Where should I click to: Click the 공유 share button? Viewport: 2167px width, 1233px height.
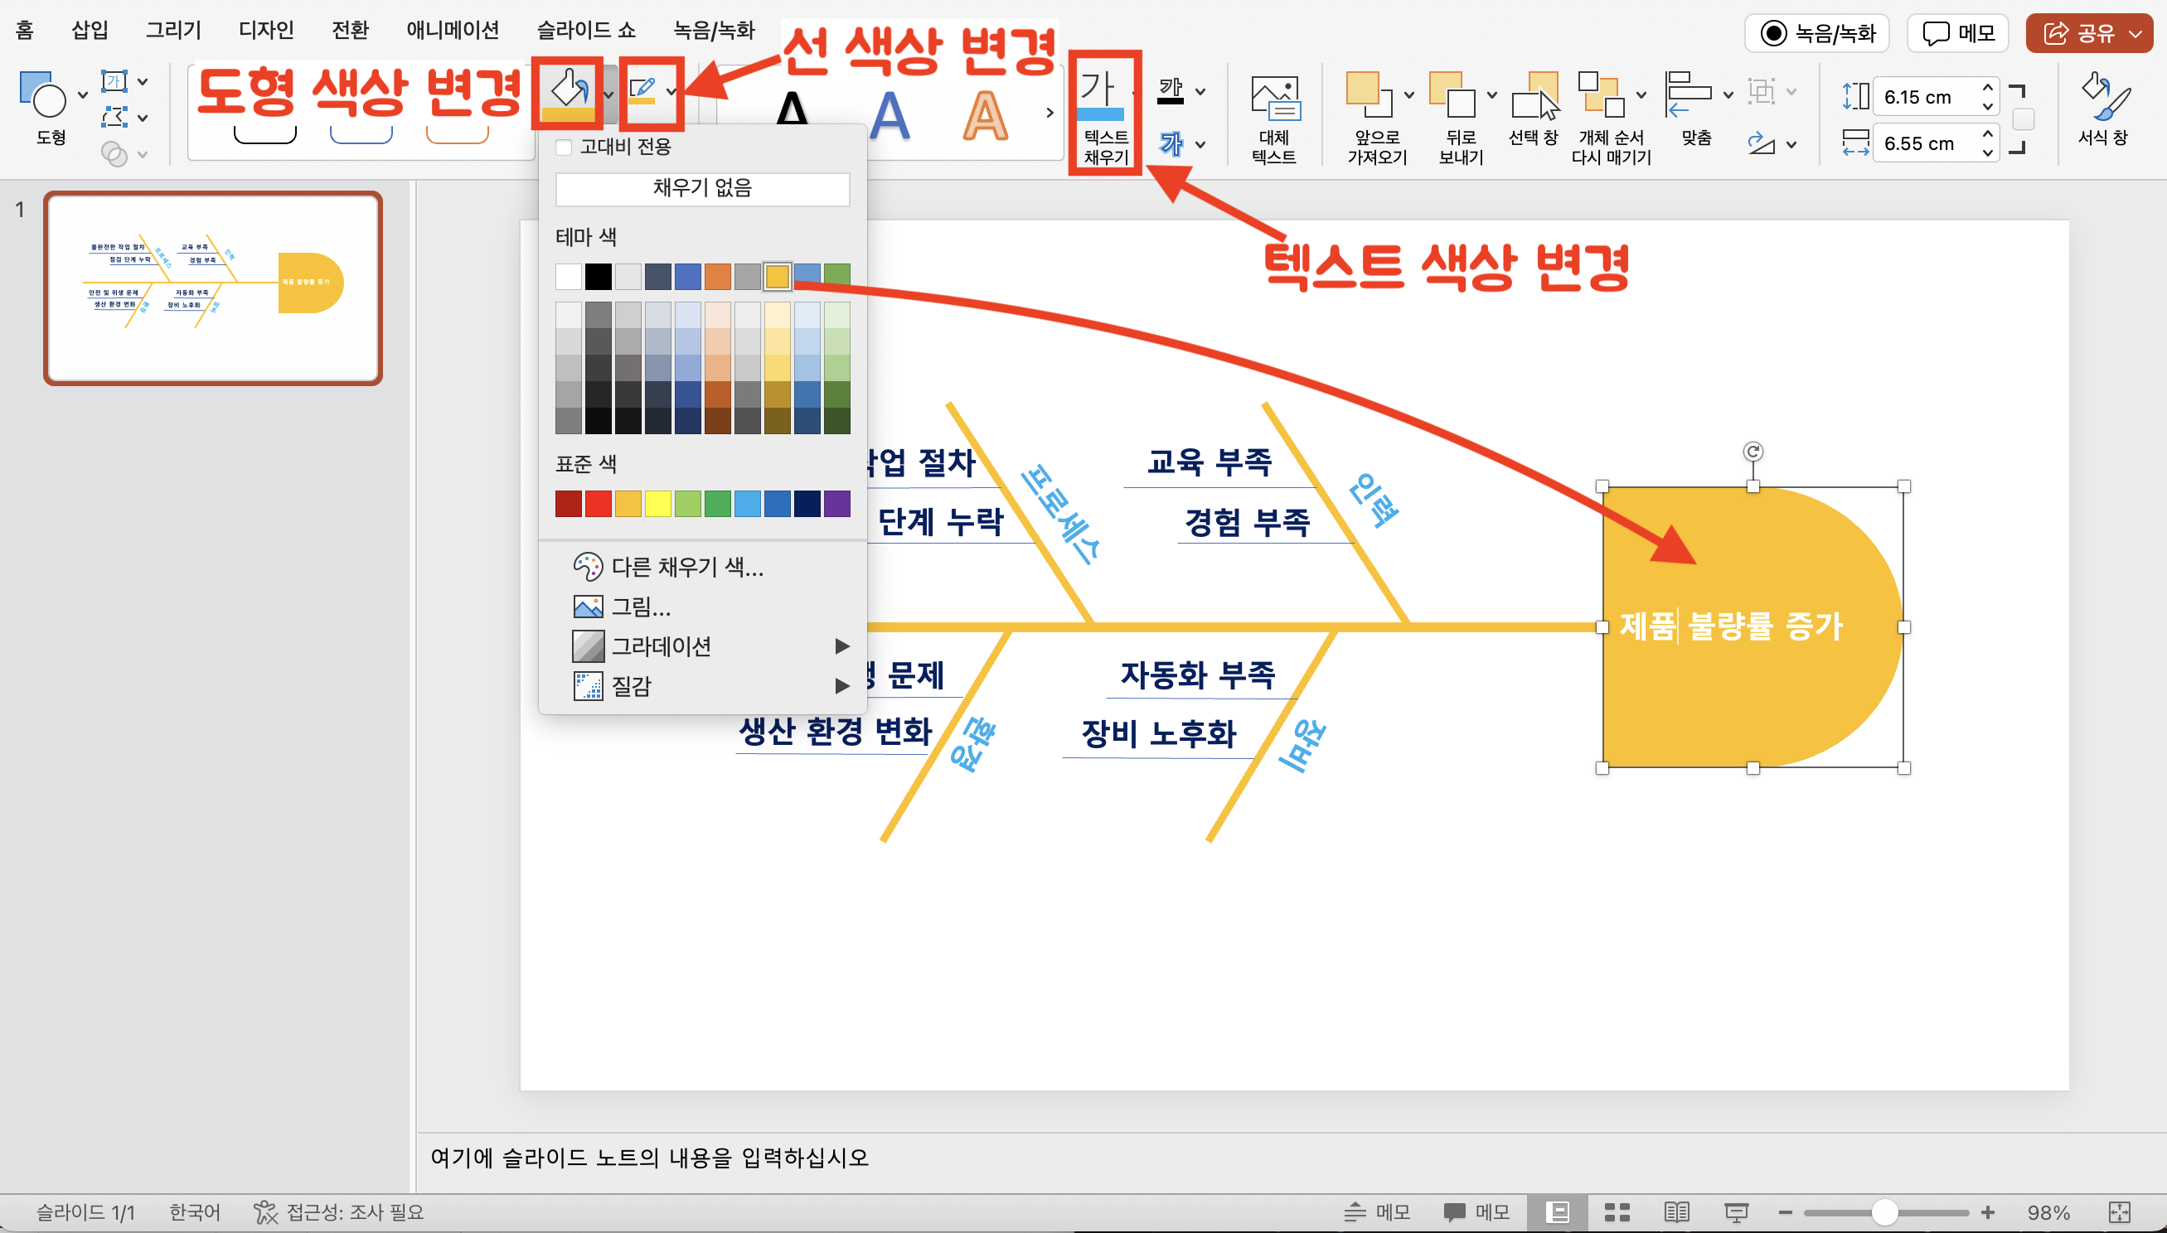pyautogui.click(x=2088, y=33)
